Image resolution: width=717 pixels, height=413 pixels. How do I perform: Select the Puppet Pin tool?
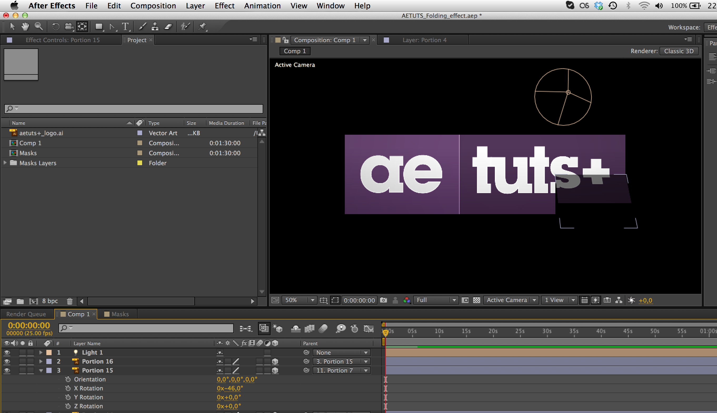tap(202, 27)
